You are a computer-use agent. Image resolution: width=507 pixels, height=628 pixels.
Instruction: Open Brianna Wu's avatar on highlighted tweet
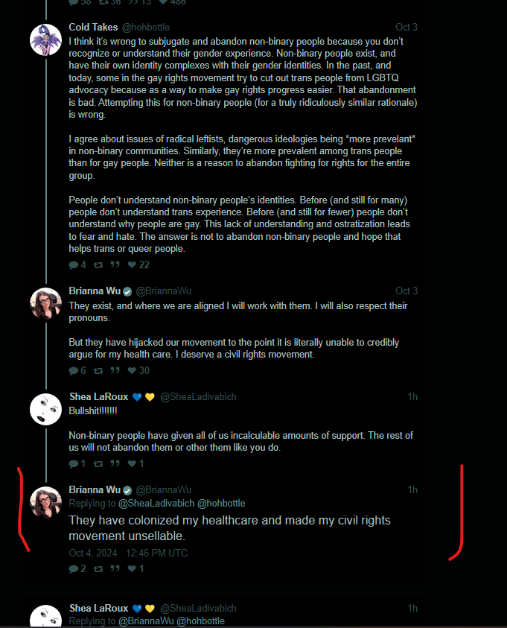45,502
